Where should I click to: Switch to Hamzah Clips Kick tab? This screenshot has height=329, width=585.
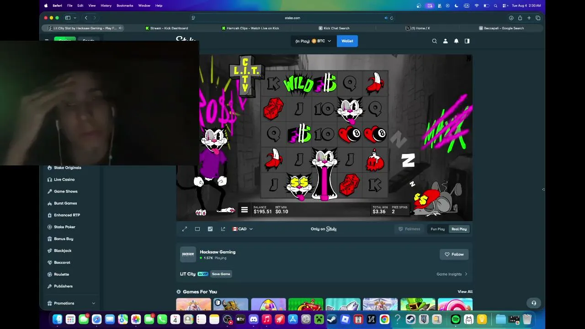[250, 28]
